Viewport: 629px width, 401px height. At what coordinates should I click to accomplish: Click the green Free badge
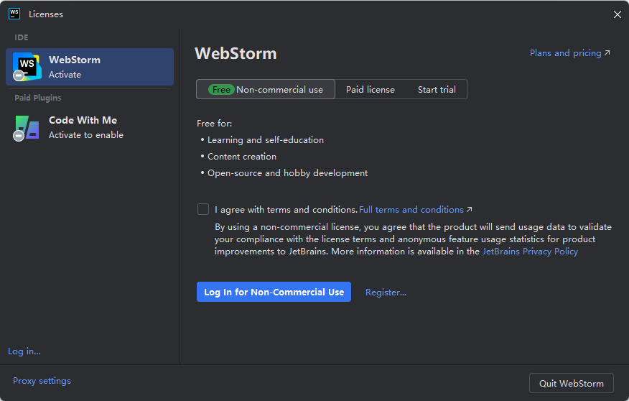click(x=221, y=90)
